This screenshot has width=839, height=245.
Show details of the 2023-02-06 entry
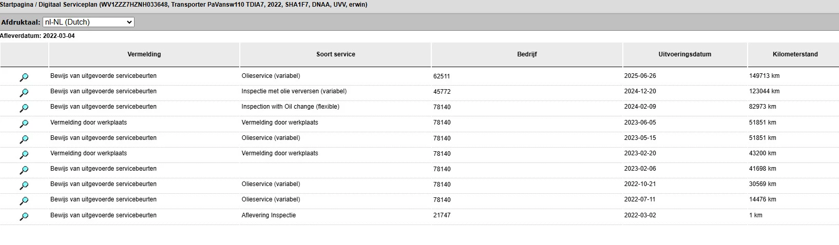click(x=24, y=170)
